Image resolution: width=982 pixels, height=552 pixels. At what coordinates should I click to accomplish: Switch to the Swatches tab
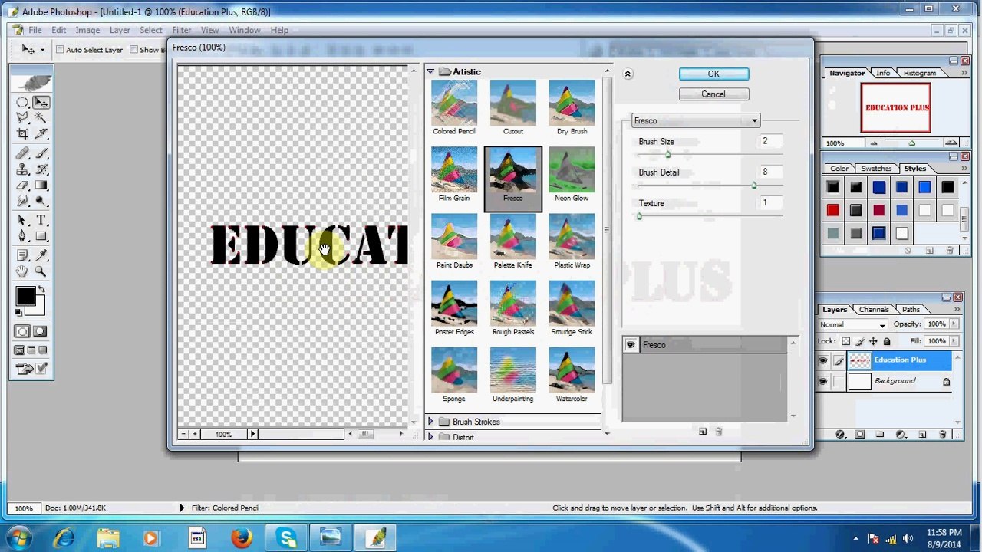[876, 168]
